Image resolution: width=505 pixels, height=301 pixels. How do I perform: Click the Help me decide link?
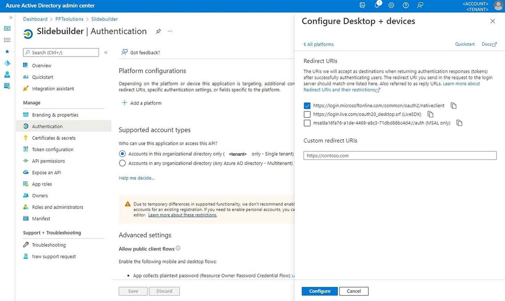(137, 178)
